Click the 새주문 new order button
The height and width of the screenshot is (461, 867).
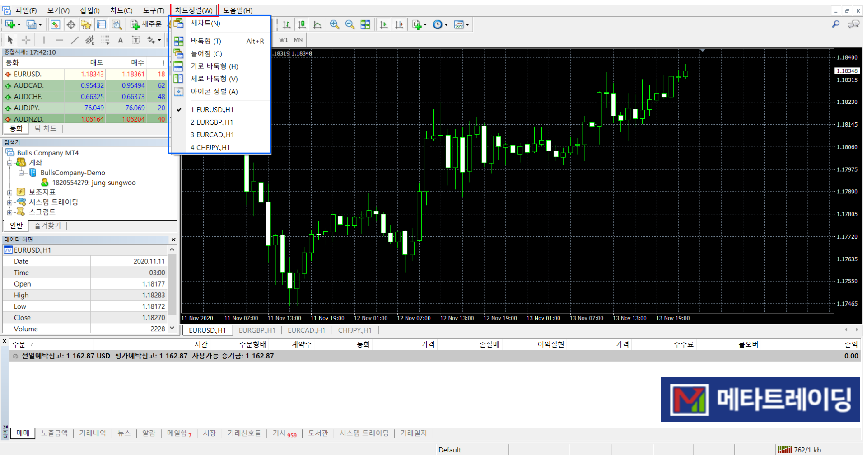[146, 24]
